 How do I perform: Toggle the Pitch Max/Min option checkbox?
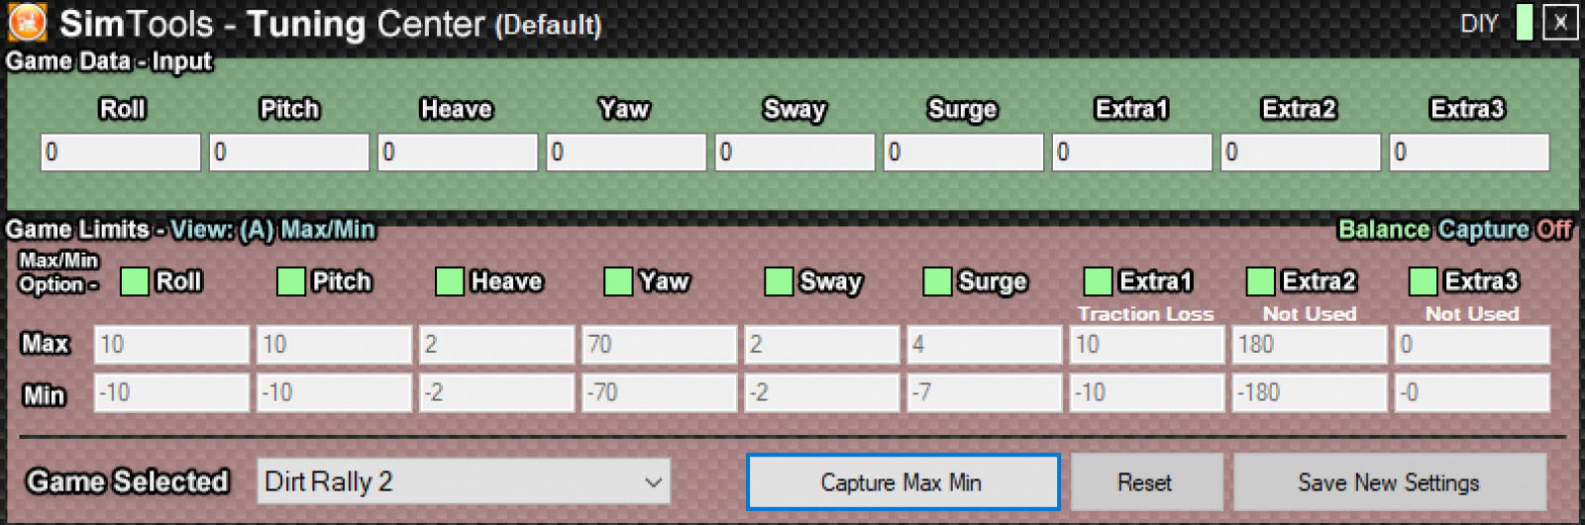click(x=290, y=281)
